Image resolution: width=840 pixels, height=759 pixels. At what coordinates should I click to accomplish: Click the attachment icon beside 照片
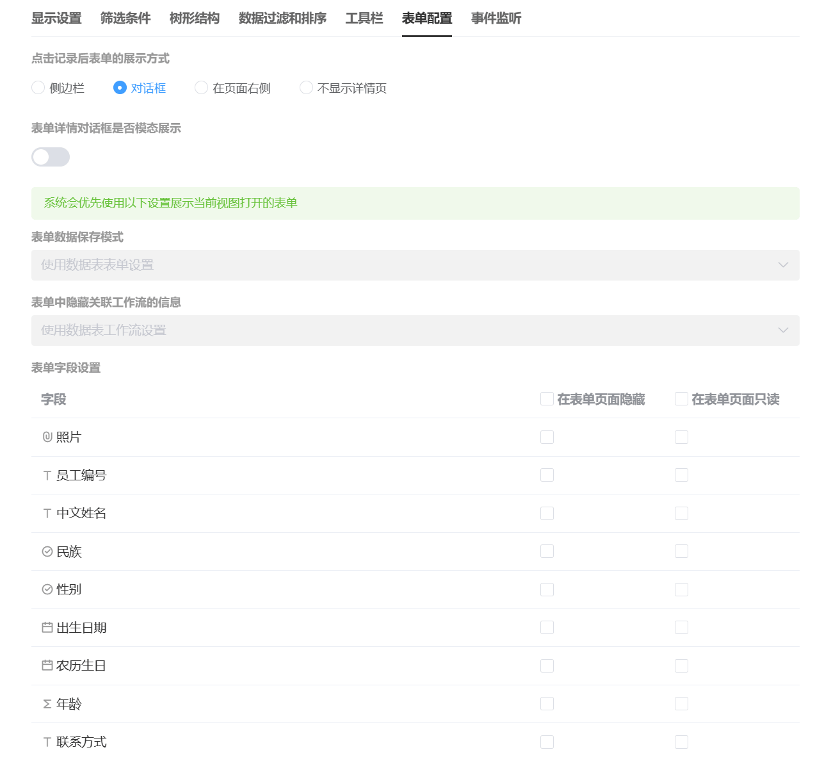47,437
